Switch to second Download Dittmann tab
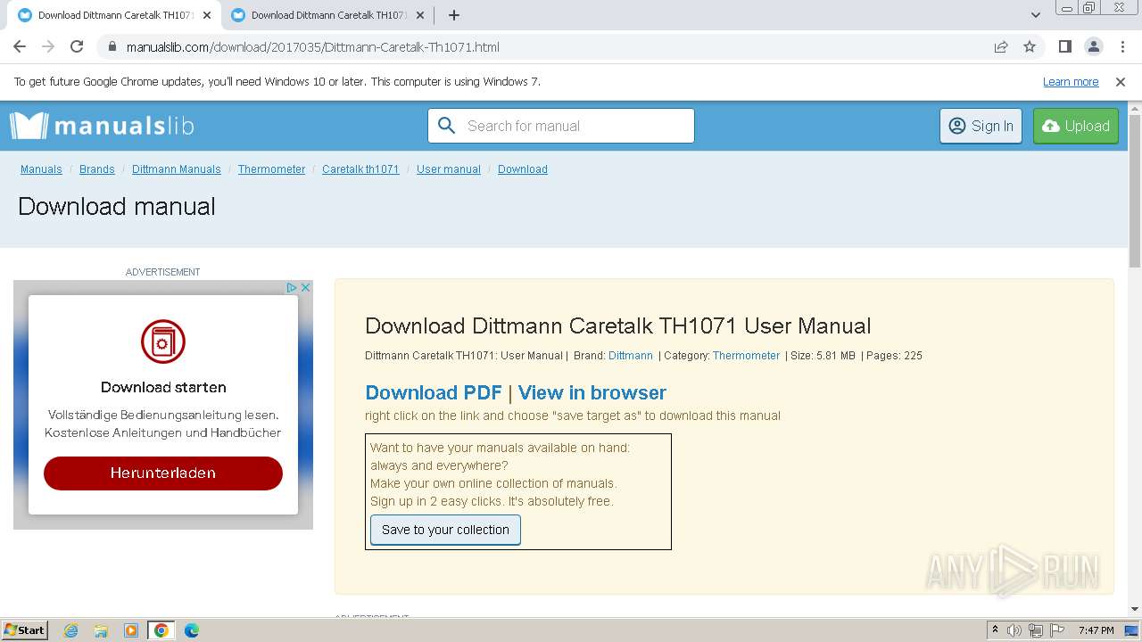Image resolution: width=1142 pixels, height=642 pixels. [328, 15]
